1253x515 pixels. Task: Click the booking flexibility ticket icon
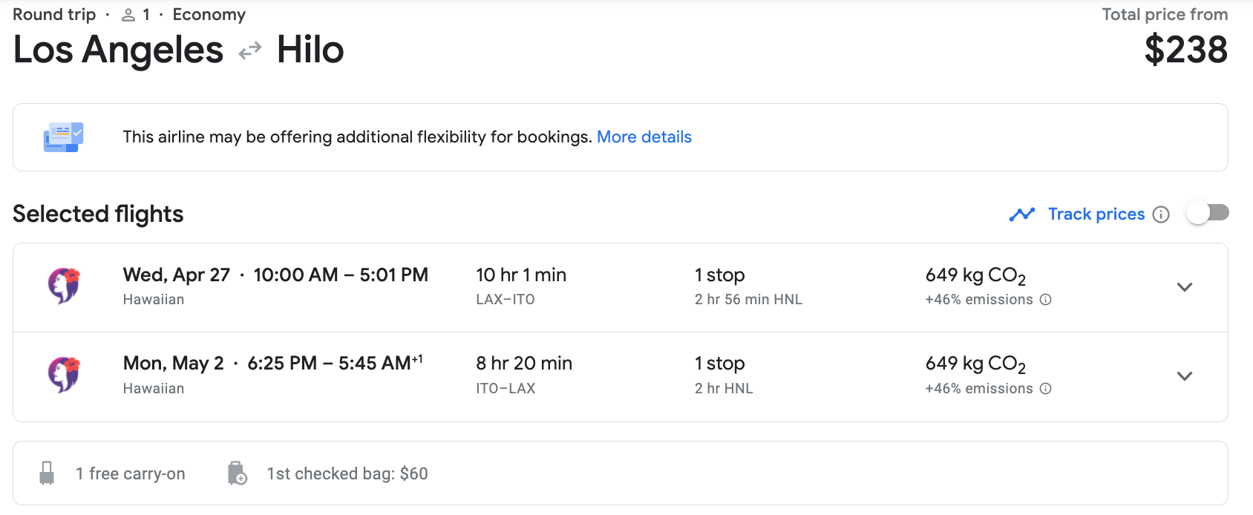click(63, 137)
